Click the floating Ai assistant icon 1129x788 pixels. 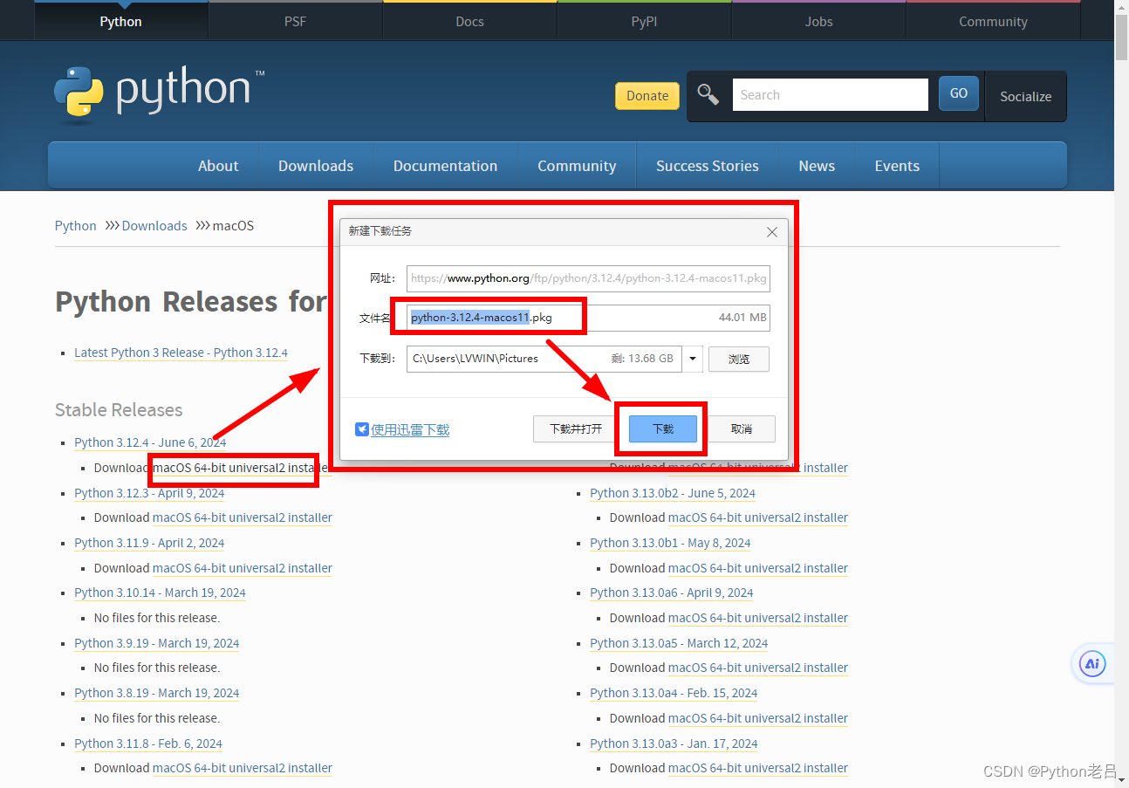tap(1092, 664)
